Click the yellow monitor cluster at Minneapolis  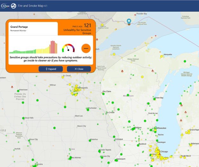coord(76,90)
